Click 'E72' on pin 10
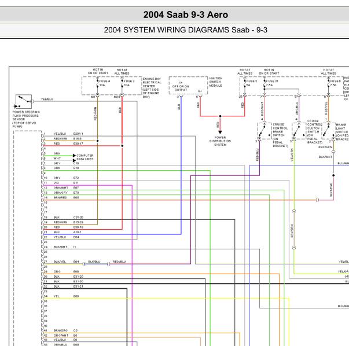 click(76, 178)
